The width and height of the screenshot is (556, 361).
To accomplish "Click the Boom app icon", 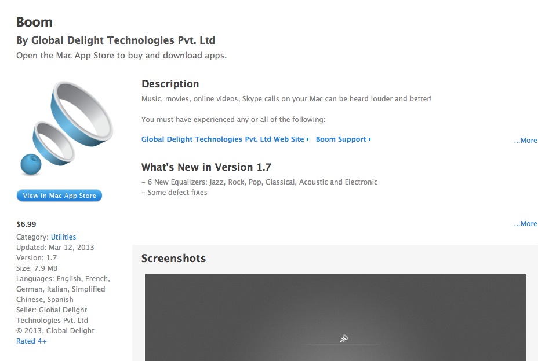I will [67, 128].
